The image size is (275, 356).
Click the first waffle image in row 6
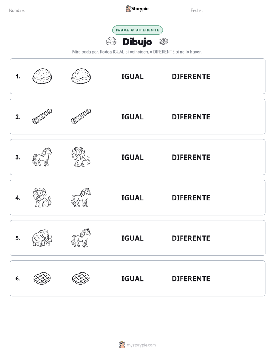42,278
